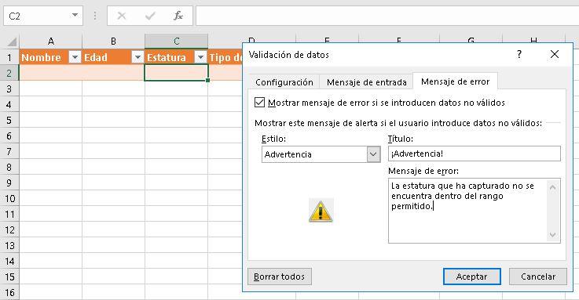
Task: Select row 1 header
Action: point(9,57)
